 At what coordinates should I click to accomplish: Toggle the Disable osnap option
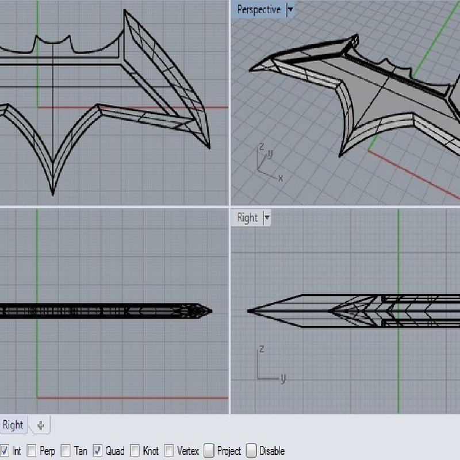coord(251,450)
